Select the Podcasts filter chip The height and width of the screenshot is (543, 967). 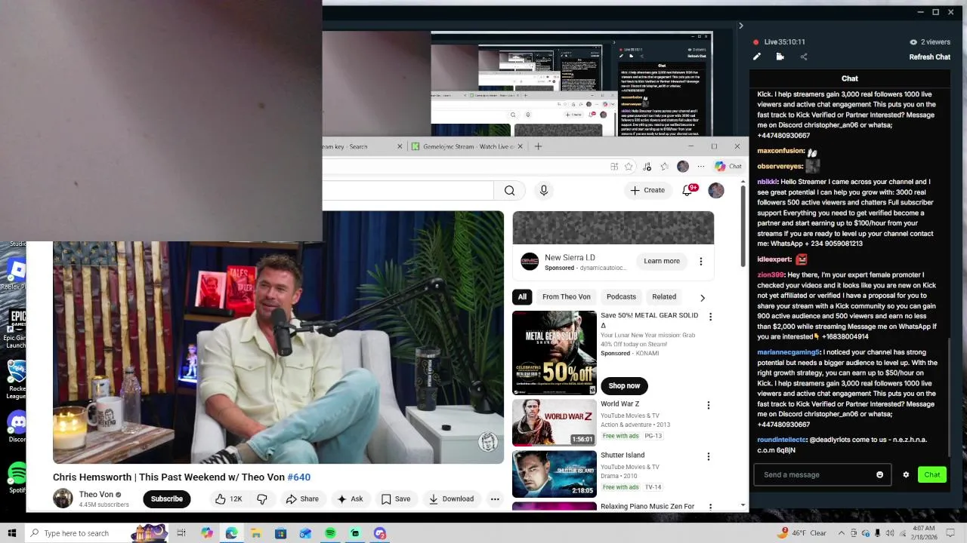pos(621,296)
